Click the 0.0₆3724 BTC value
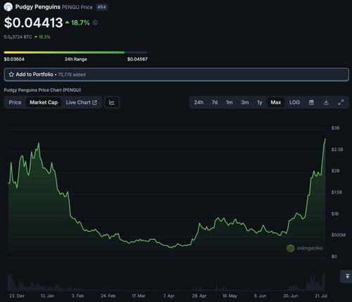352x302 pixels. tap(18, 37)
